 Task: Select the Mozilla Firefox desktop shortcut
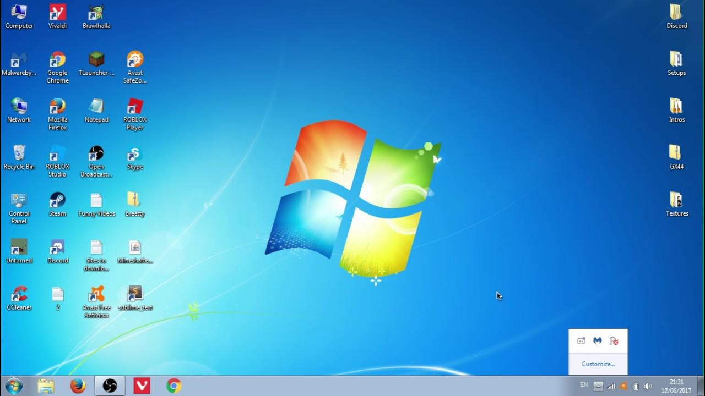[x=57, y=114]
